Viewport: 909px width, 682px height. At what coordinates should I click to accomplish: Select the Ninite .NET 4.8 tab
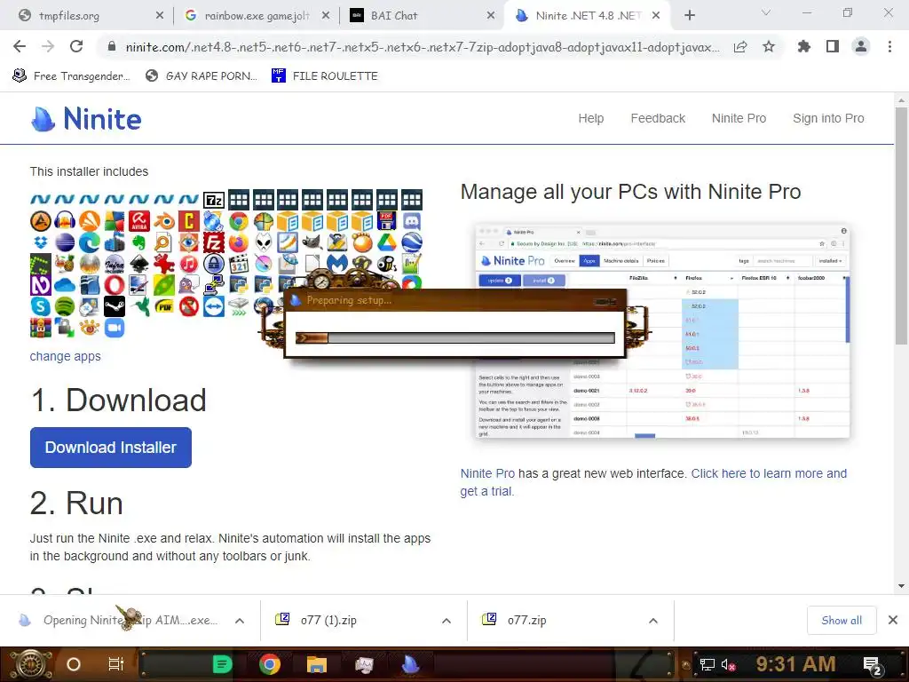coord(588,15)
